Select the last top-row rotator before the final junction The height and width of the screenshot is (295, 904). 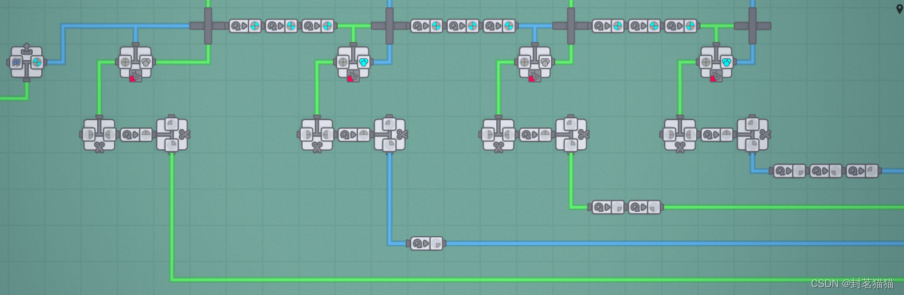(680, 26)
